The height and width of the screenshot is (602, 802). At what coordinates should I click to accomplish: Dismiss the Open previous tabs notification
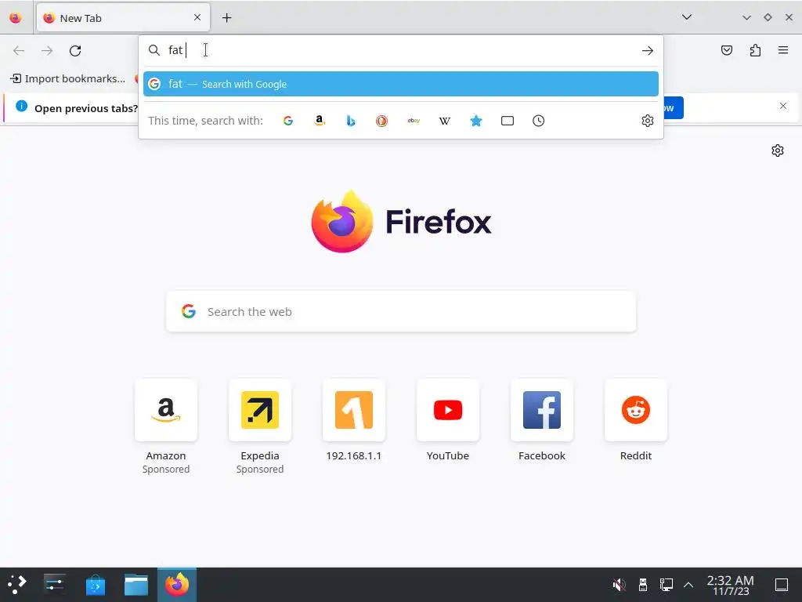(783, 106)
